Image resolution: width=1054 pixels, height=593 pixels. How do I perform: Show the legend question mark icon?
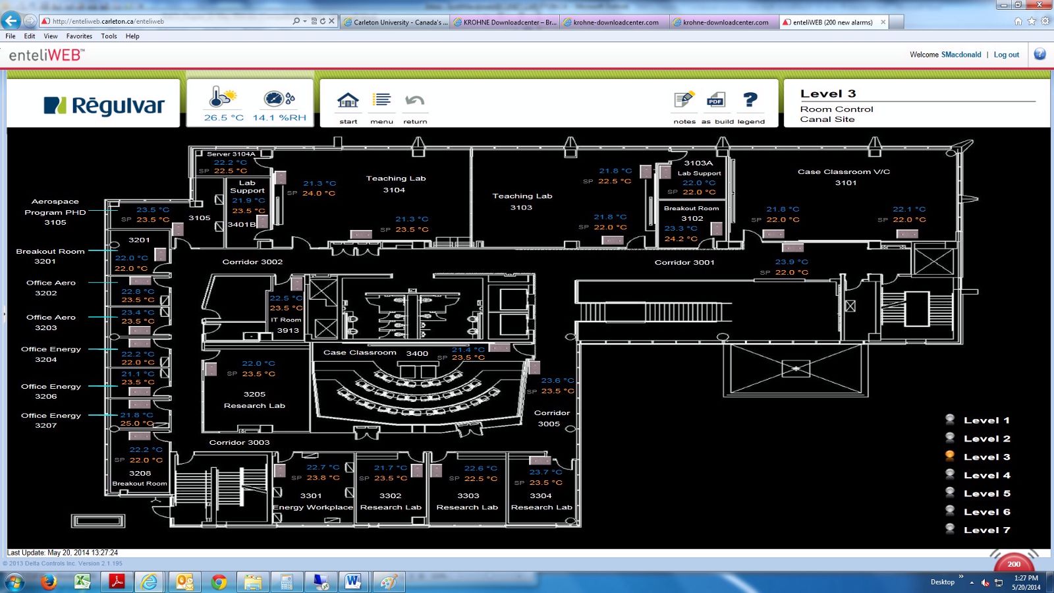(x=750, y=99)
